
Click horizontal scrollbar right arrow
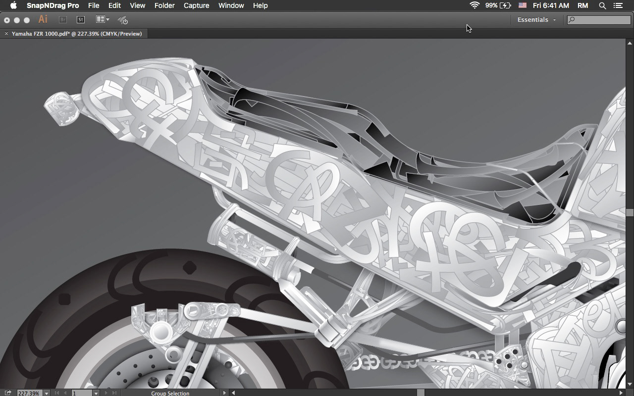pyautogui.click(x=621, y=393)
